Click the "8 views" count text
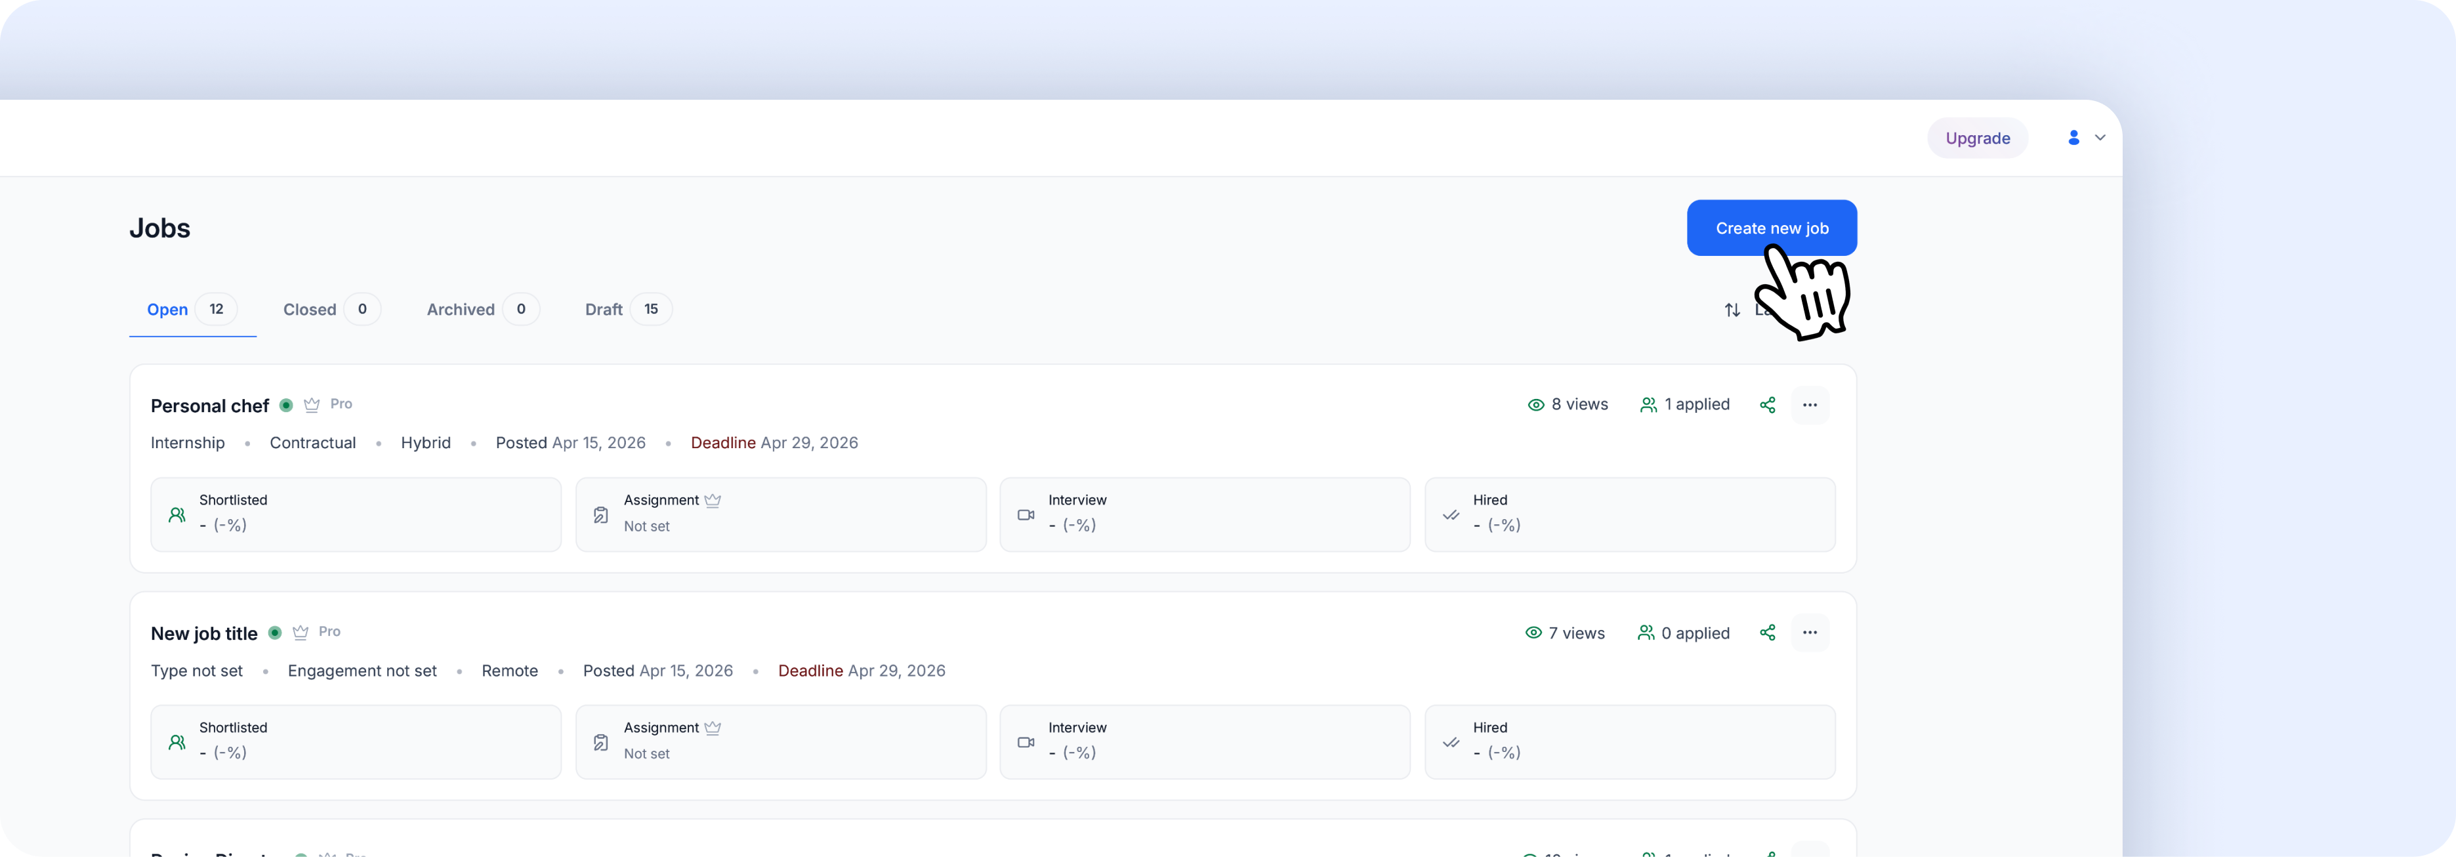The width and height of the screenshot is (2456, 857). click(1580, 405)
